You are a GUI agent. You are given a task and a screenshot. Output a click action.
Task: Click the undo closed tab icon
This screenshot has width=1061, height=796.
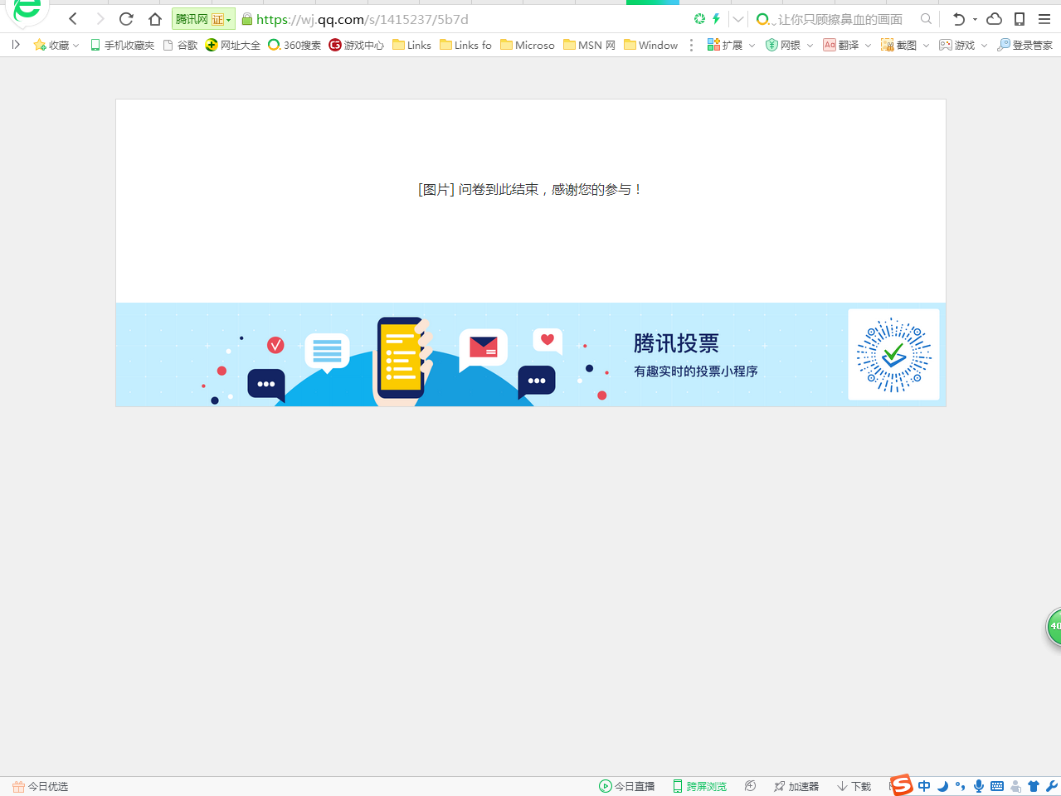click(x=958, y=19)
